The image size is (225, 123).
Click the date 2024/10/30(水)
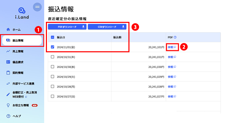[x=66, y=67]
